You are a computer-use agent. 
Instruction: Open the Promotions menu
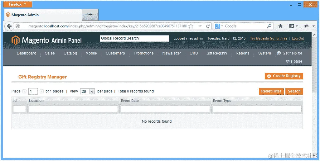(144, 53)
